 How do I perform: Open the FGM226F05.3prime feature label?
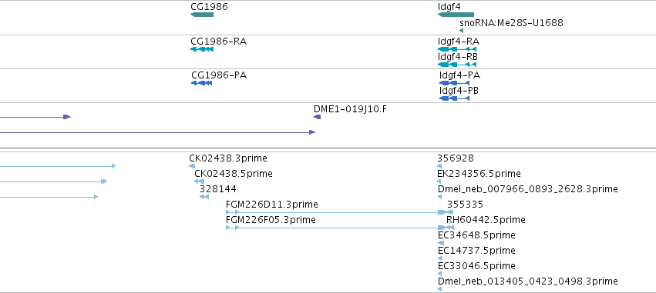271,219
